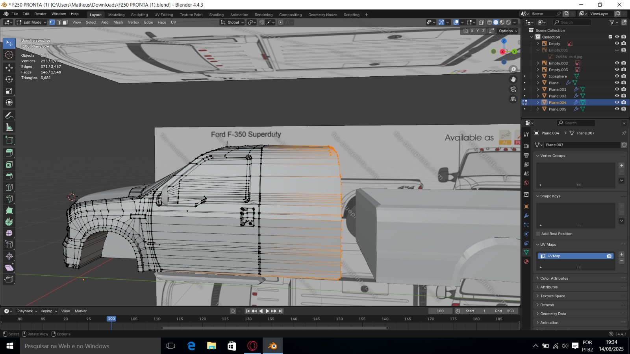Viewport: 630px width, 354px height.
Task: Open the viewport Options dropdown
Action: pos(508,31)
